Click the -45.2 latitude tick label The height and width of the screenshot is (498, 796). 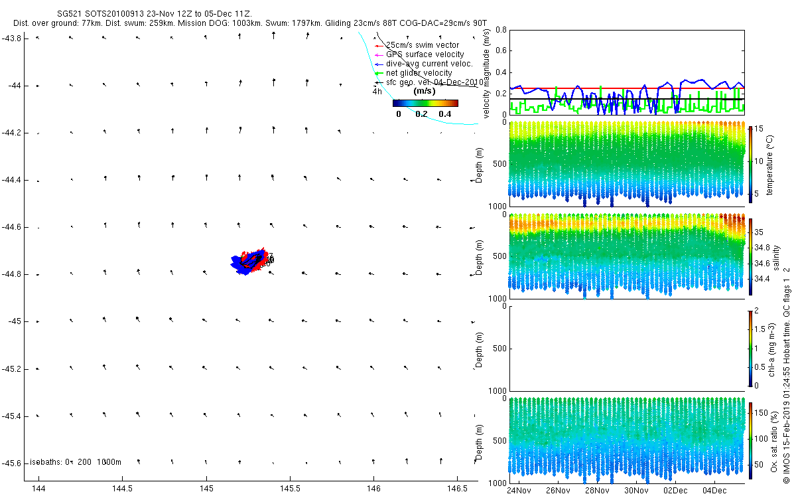tap(13, 369)
